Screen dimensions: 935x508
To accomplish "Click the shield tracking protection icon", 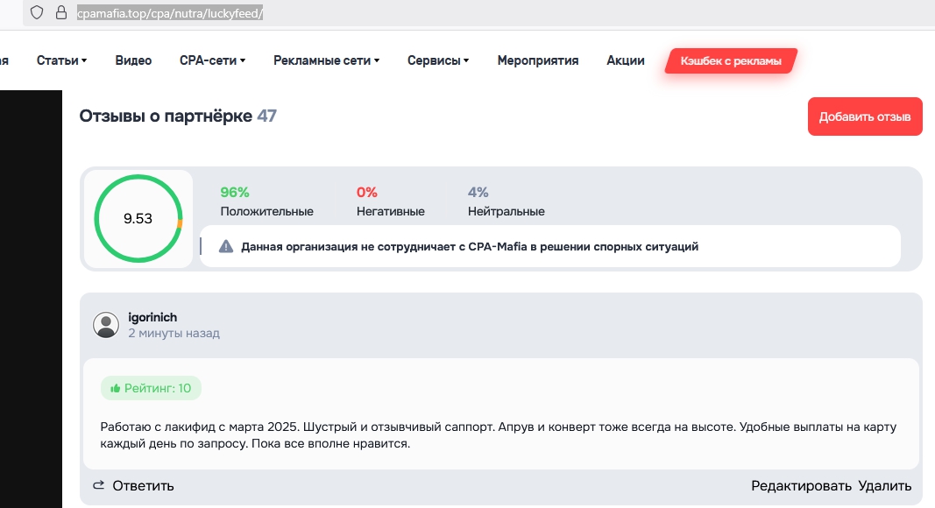I will pyautogui.click(x=37, y=13).
